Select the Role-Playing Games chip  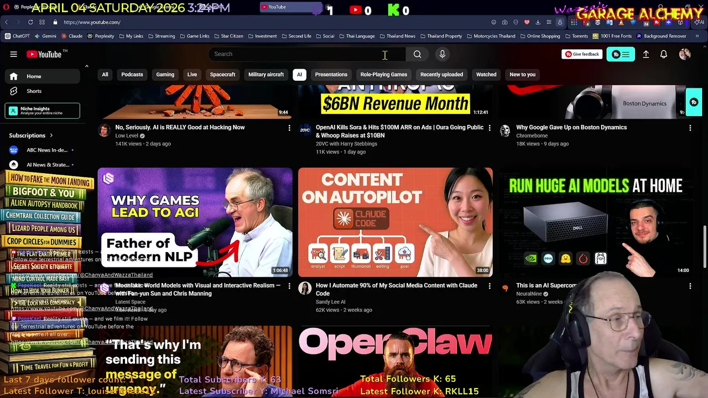coord(384,75)
